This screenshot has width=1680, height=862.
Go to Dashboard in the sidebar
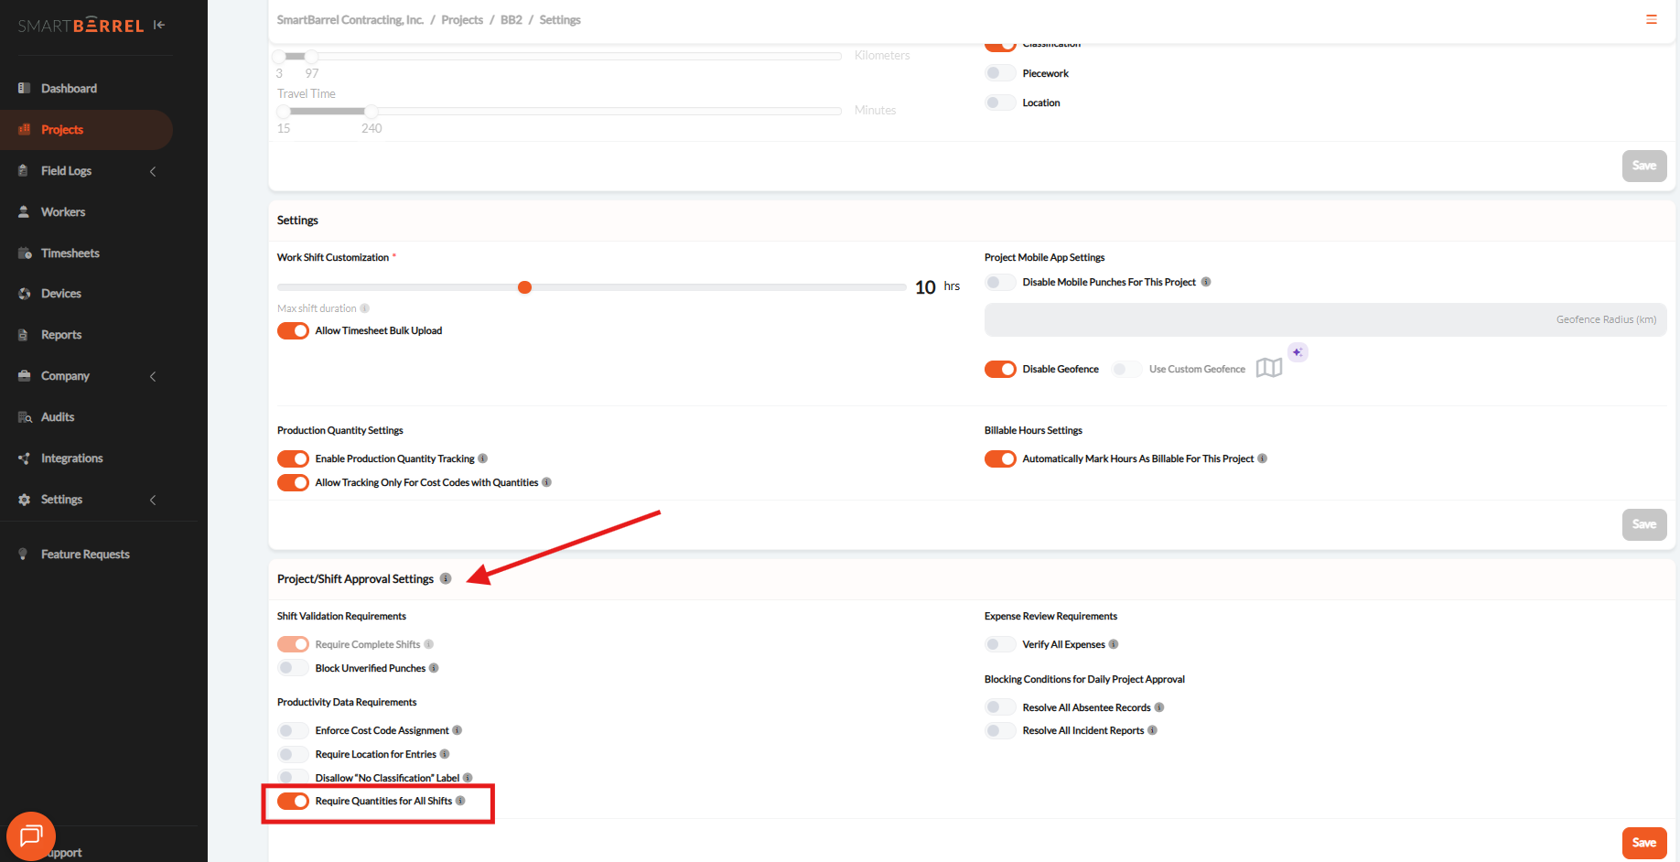pos(69,89)
